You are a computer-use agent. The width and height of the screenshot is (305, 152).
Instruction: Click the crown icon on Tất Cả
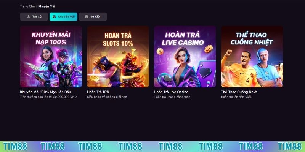click(x=28, y=17)
